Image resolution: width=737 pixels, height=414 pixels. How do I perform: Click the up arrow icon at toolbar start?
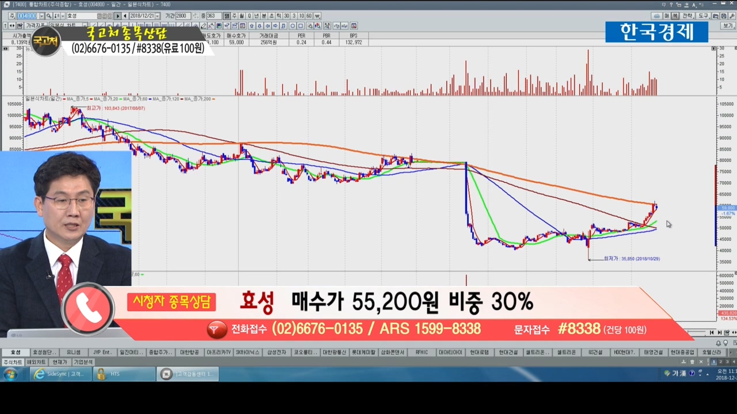tap(5, 26)
